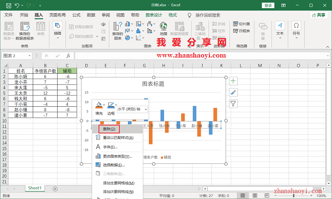Open Recommended PivotTables
The height and width of the screenshot is (199, 332).
[x=25, y=31]
